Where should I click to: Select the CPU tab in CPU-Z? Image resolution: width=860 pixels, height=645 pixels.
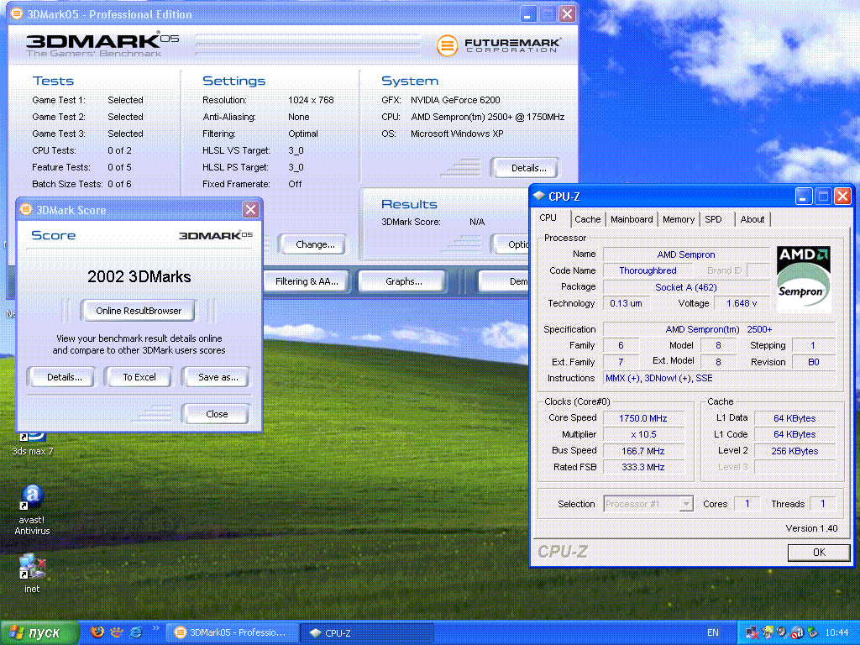[548, 218]
